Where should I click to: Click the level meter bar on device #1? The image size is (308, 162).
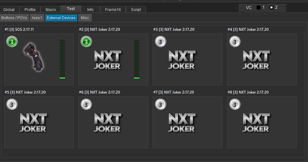pos(62,59)
